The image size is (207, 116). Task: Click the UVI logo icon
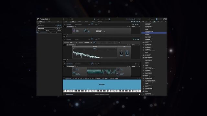(165, 19)
